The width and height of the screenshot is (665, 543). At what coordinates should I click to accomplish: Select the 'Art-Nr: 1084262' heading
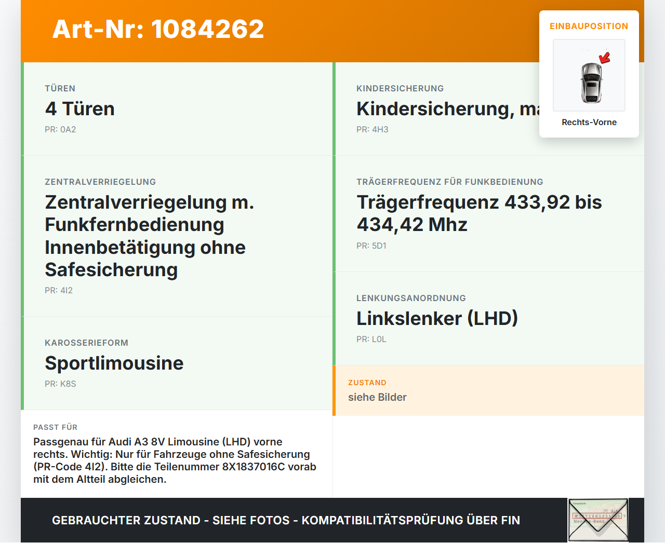(x=158, y=29)
